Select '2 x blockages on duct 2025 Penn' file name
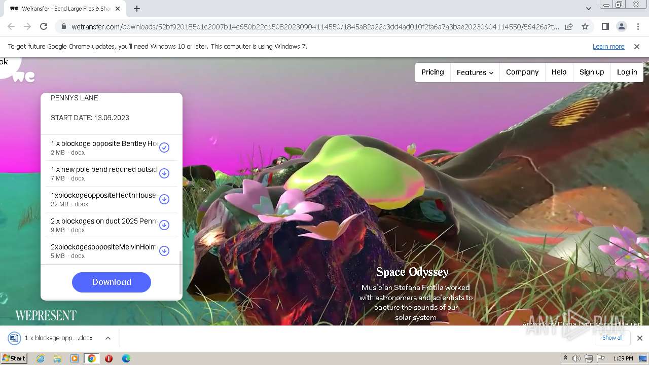This screenshot has width=649, height=365. point(104,221)
